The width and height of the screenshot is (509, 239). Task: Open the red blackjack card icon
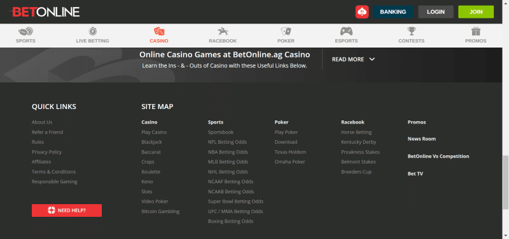coord(362,12)
